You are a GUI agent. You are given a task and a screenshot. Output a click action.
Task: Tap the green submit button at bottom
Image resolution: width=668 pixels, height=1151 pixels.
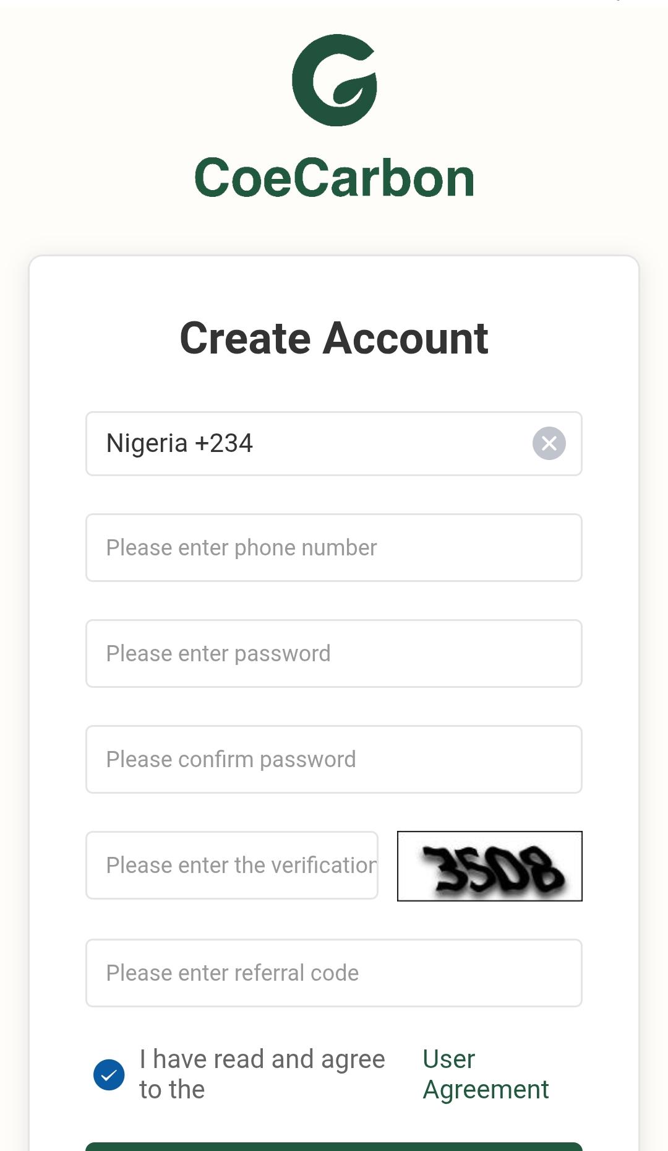pyautogui.click(x=334, y=1146)
